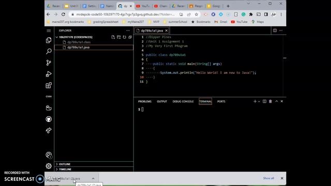Select the dp789u1a1.java editor tab
Image resolution: width=331 pixels, height=186 pixels.
152,31
